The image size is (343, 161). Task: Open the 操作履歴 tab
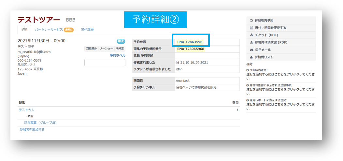point(87,30)
